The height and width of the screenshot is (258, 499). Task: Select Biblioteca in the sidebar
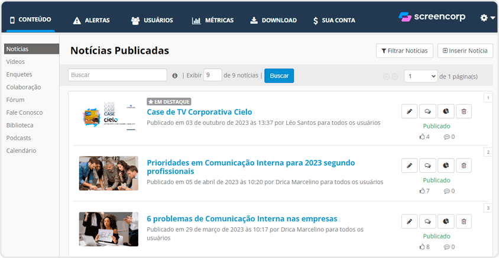tap(20, 125)
